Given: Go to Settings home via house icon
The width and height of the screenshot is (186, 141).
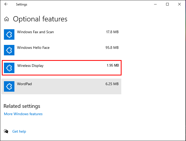Looking at the screenshot, I should point(7,19).
